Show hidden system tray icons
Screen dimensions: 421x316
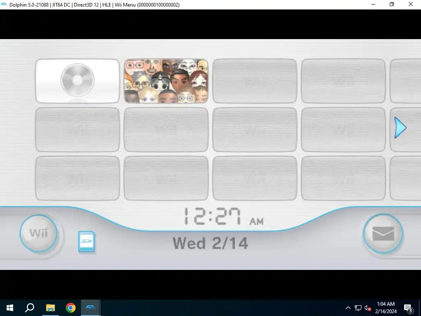(348, 308)
